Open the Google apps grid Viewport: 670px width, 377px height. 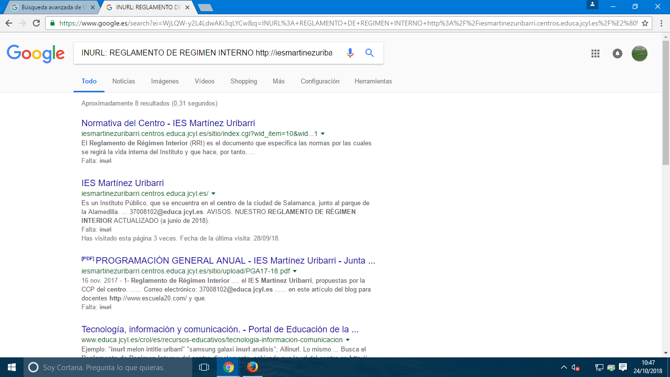tap(595, 54)
